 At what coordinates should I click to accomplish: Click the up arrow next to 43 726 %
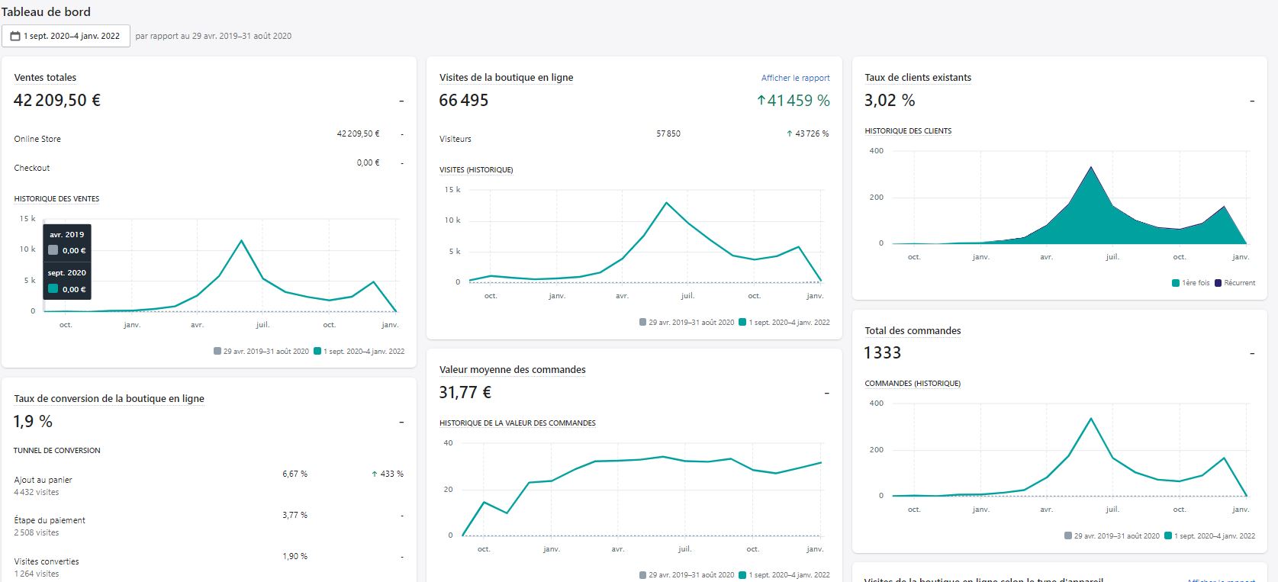pyautogui.click(x=789, y=133)
